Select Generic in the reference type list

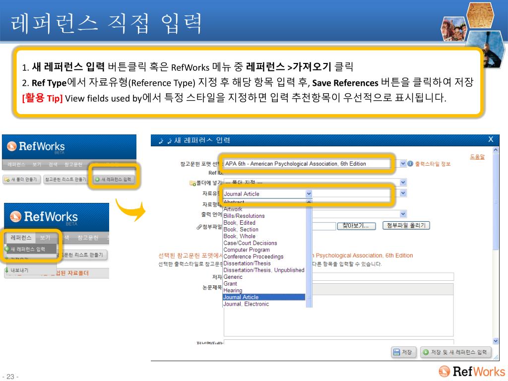(x=264, y=277)
